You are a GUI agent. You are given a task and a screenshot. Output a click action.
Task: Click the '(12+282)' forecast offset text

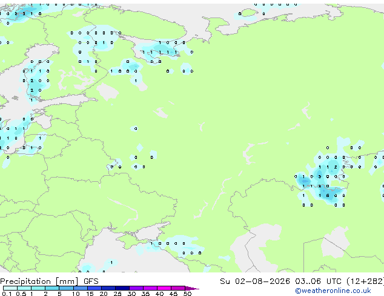coord(365,282)
